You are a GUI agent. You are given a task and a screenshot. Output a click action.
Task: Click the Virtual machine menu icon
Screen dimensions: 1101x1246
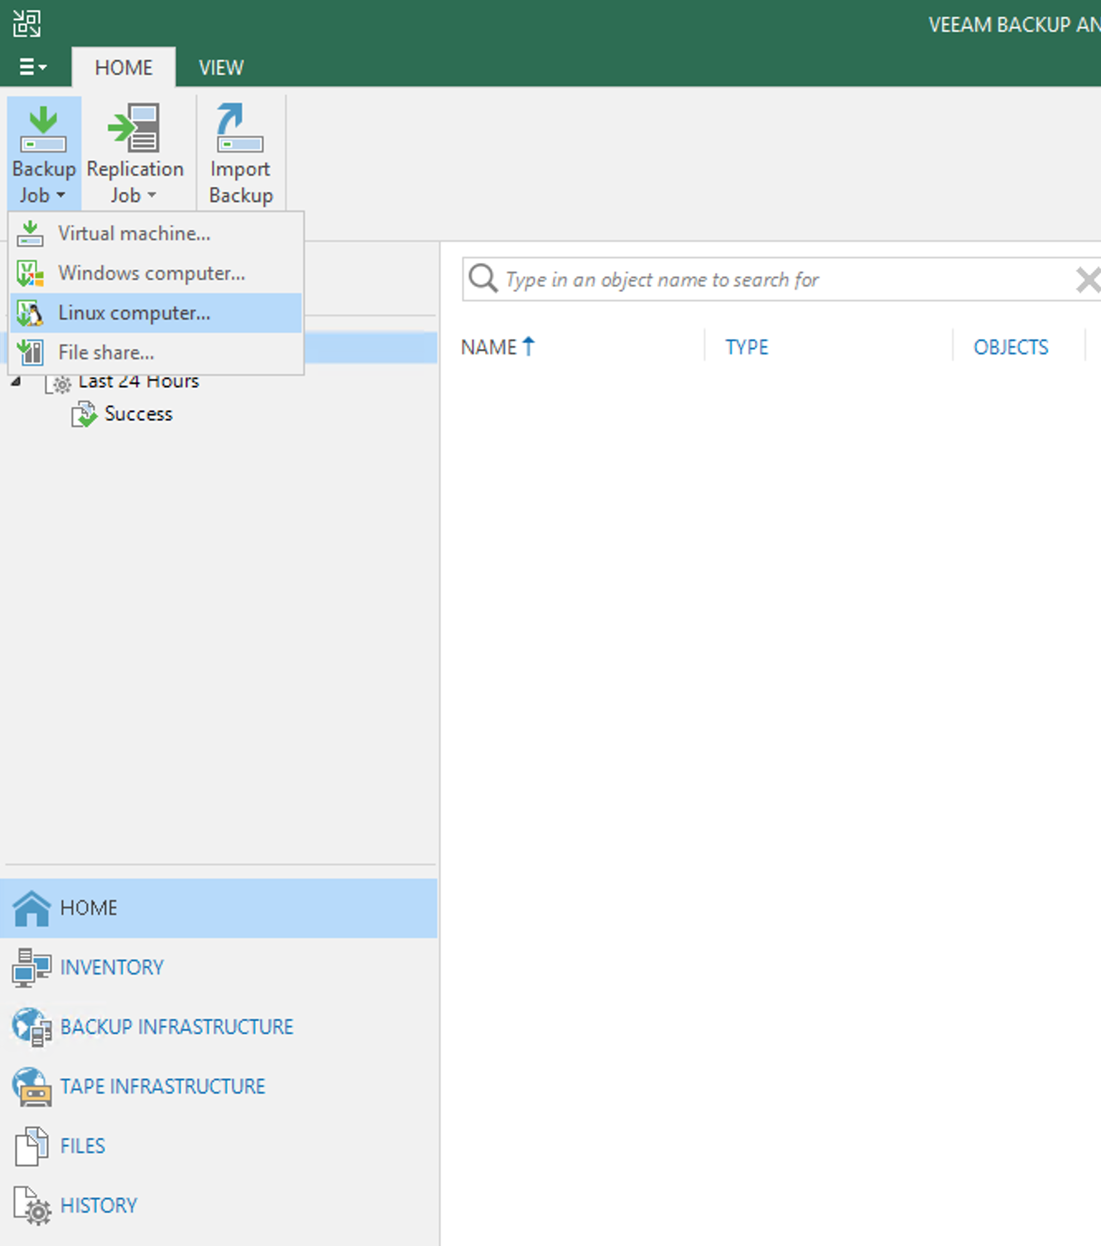[31, 233]
